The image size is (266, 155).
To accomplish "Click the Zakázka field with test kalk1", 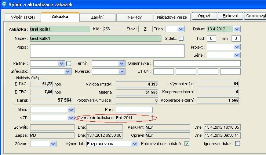I will pos(60,29).
